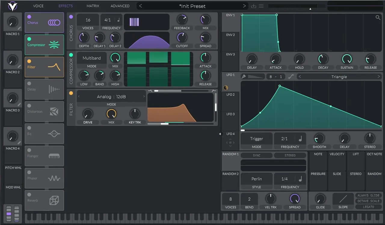Click the *Init Preset name field
The image size is (385, 225).
click(192, 6)
